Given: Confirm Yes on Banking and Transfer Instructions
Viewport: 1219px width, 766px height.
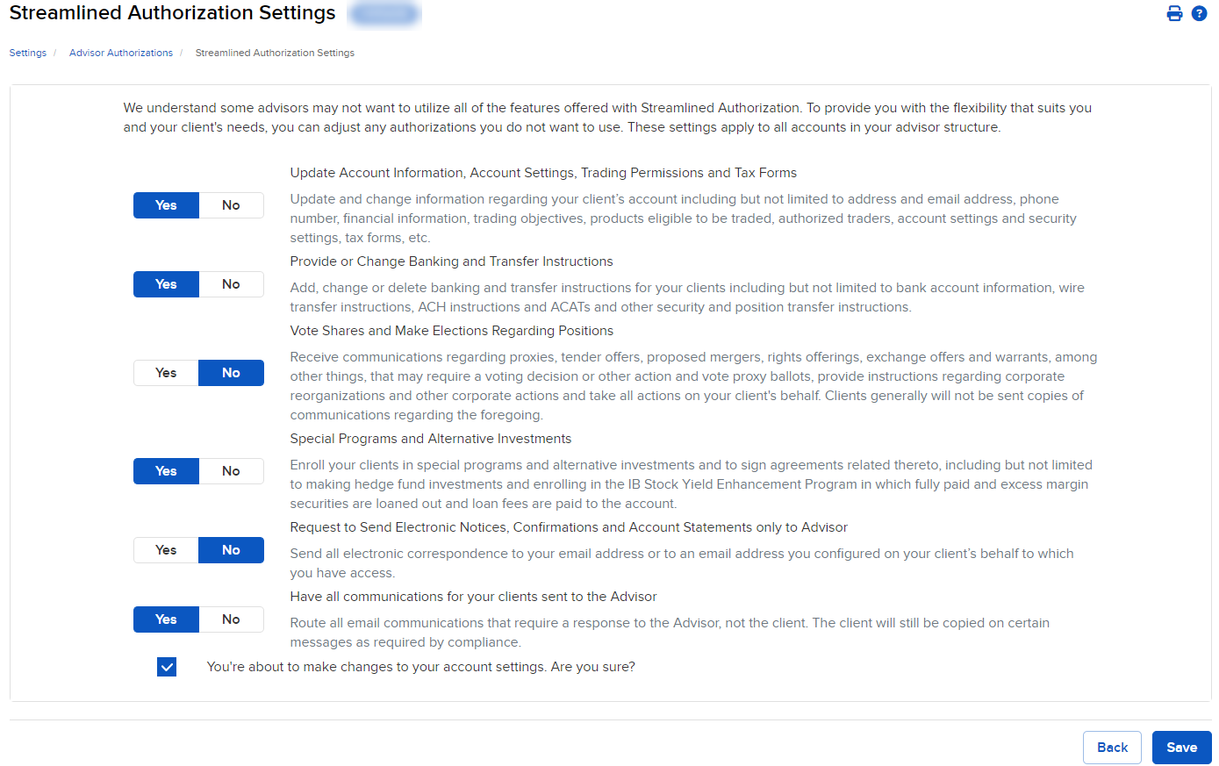Looking at the screenshot, I should (x=166, y=283).
